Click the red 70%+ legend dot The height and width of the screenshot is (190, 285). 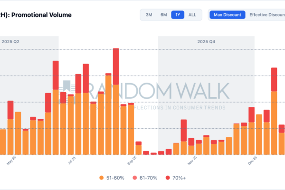point(168,177)
